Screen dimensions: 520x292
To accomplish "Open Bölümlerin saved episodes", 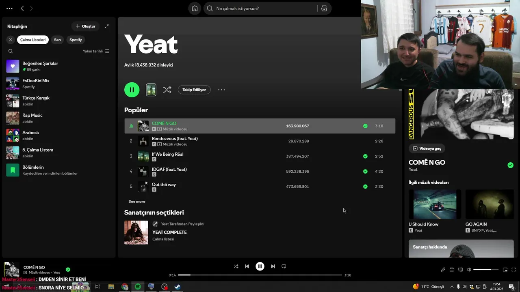I will point(58,170).
